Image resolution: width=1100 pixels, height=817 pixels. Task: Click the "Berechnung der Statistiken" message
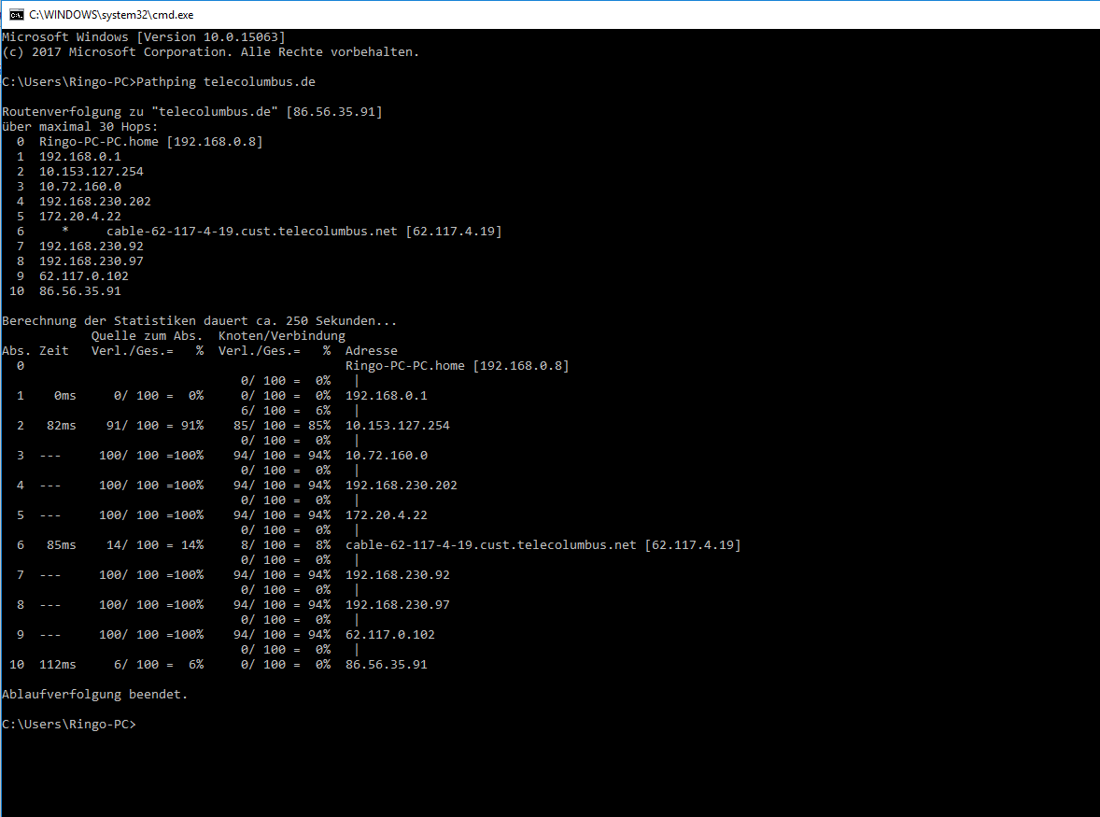tap(199, 321)
